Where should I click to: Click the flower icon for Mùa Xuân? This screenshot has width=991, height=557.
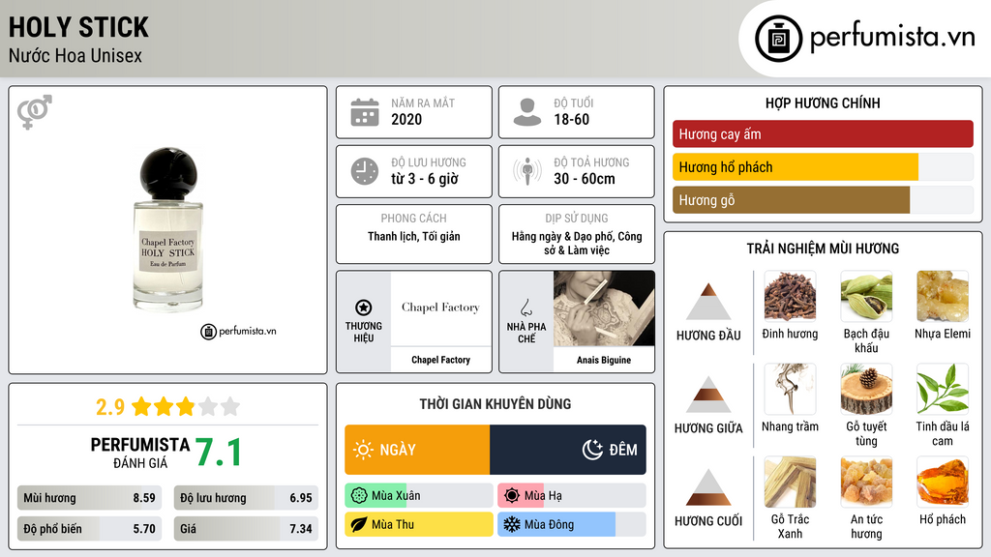click(x=358, y=496)
